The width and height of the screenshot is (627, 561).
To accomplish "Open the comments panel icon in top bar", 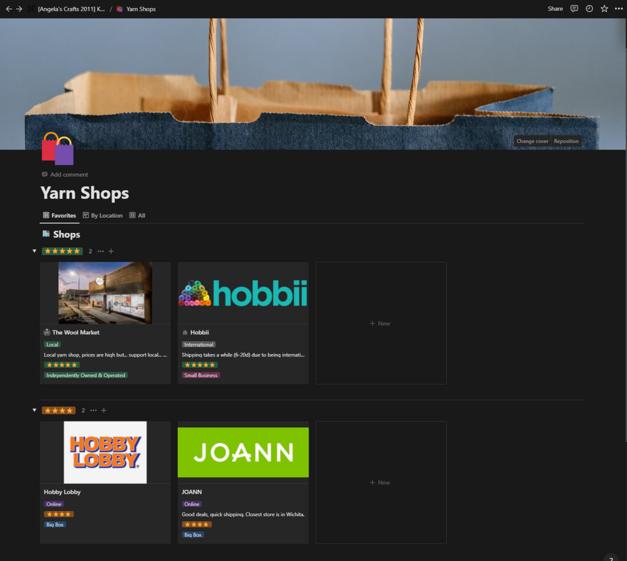I will click(x=574, y=9).
